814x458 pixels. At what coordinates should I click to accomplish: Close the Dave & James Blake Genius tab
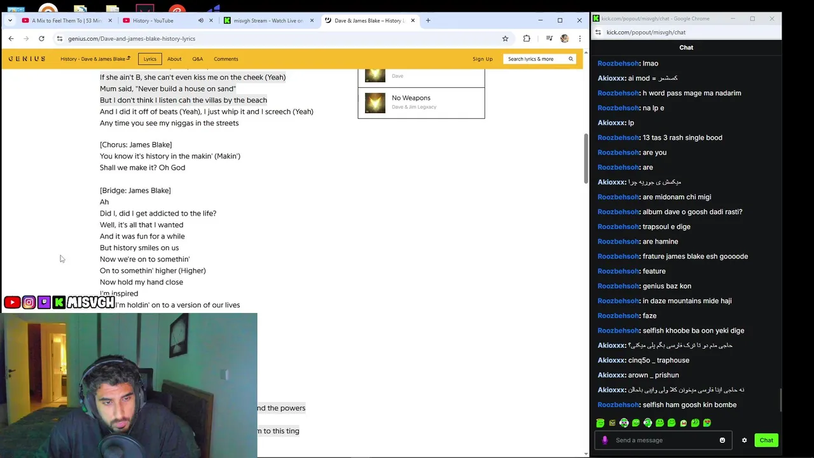413,20
